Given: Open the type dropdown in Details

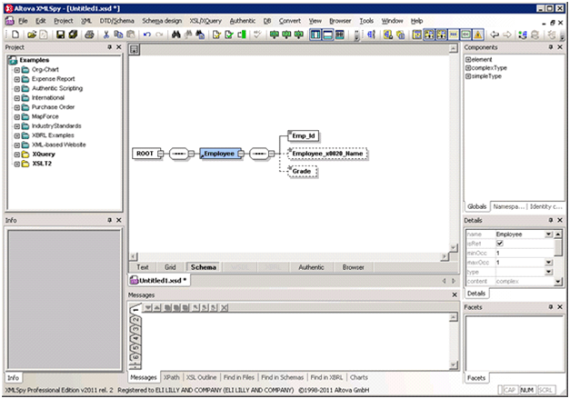Looking at the screenshot, I should 548,272.
